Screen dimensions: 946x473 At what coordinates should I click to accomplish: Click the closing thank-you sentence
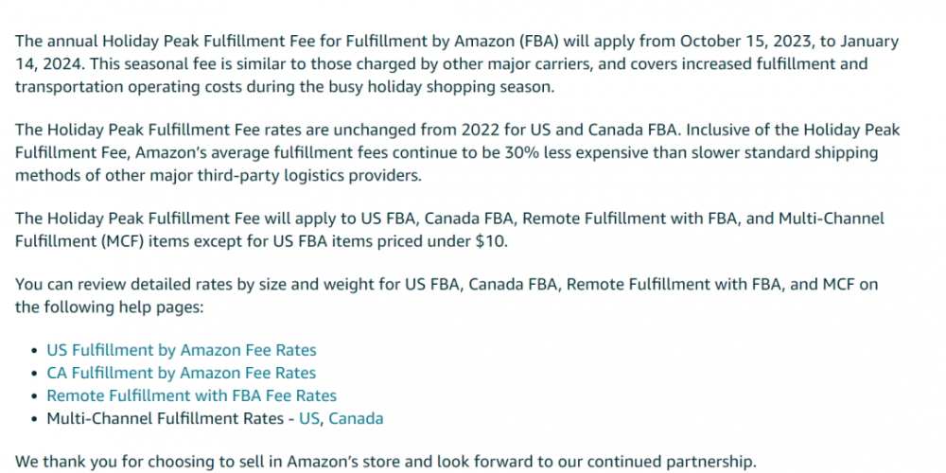(385, 463)
